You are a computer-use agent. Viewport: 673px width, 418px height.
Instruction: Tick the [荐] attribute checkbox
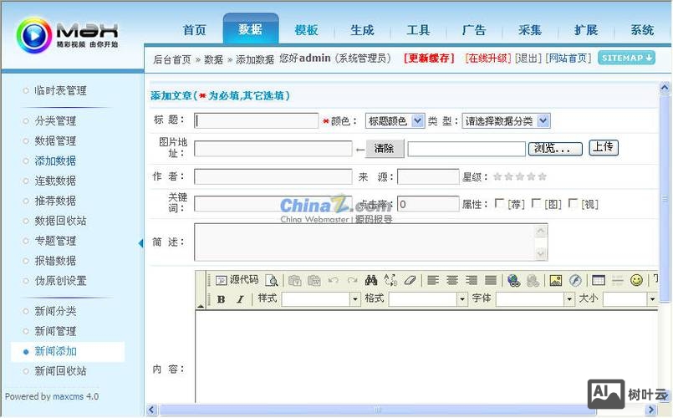tap(499, 203)
